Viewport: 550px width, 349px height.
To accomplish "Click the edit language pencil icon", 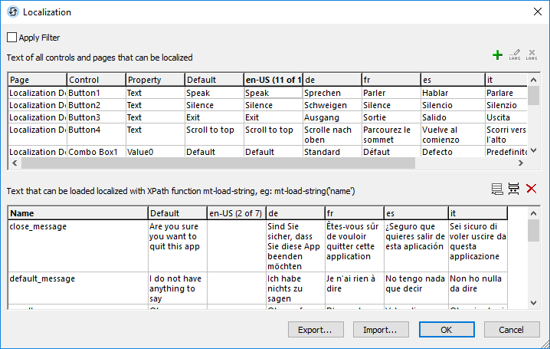I will (x=515, y=56).
